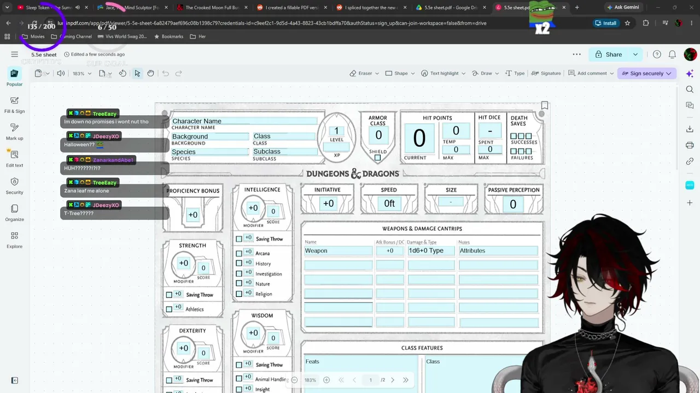Screen dimensions: 700x393
Task: Redo the last edit
Action: 178,73
